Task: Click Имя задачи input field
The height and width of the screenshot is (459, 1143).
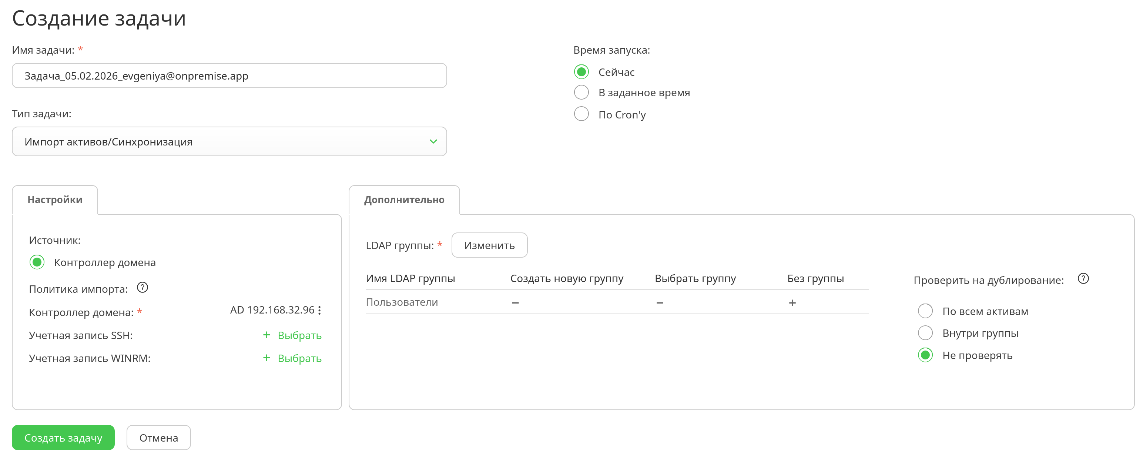Action: point(229,76)
